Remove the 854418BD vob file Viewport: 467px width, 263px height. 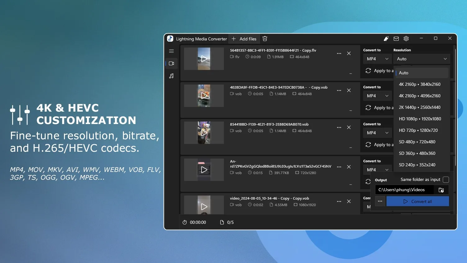coord(349,127)
